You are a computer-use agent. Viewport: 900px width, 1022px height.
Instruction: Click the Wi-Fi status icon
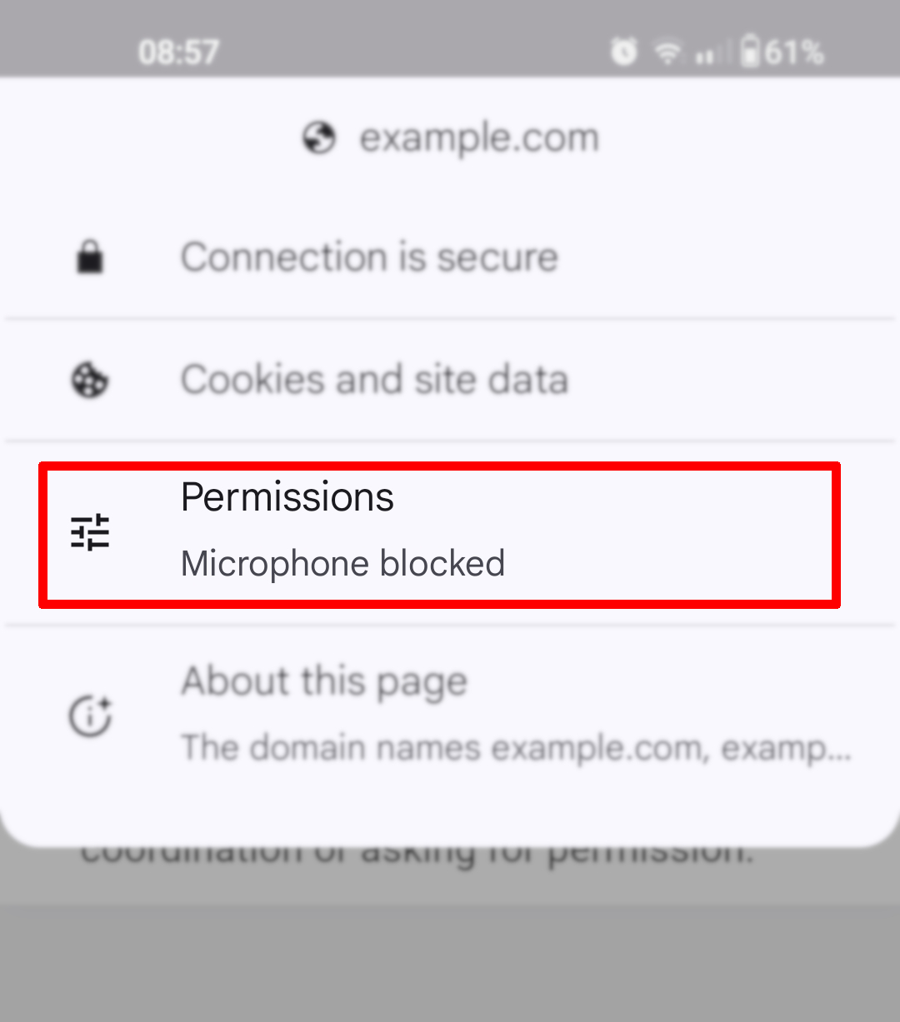(x=667, y=53)
